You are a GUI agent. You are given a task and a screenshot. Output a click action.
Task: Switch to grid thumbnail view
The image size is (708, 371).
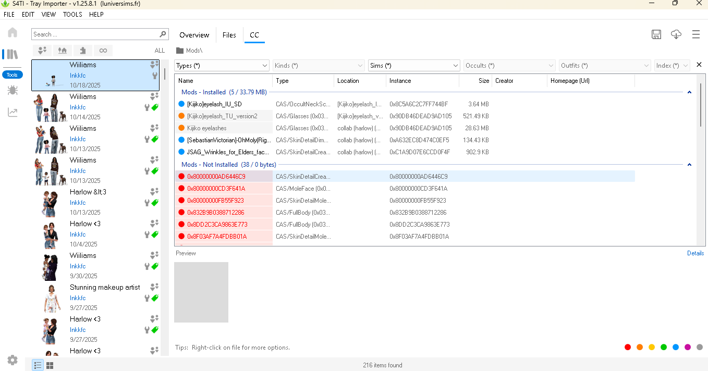(50, 366)
